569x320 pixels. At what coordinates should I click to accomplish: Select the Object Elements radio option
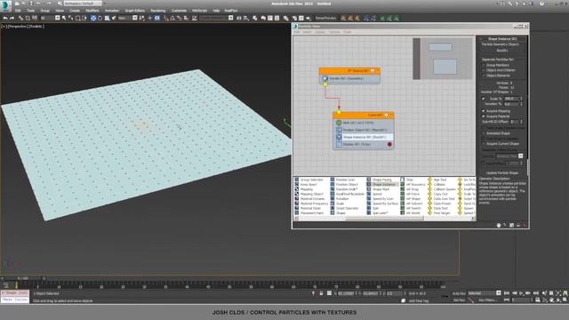[x=484, y=76]
